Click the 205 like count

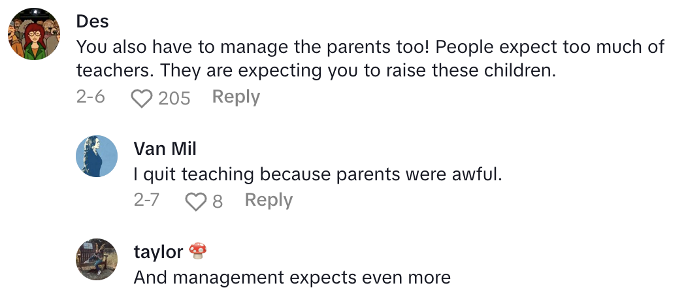(x=174, y=99)
